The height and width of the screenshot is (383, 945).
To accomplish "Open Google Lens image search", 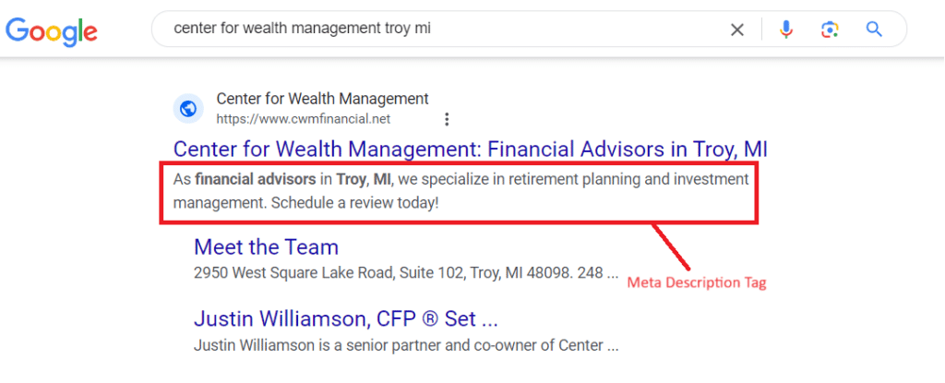I will coord(830,30).
